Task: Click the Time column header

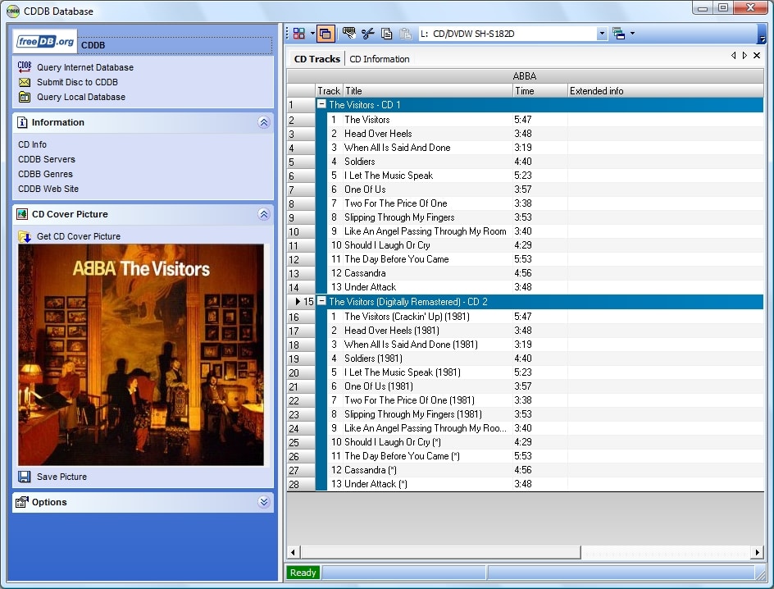Action: tap(540, 91)
